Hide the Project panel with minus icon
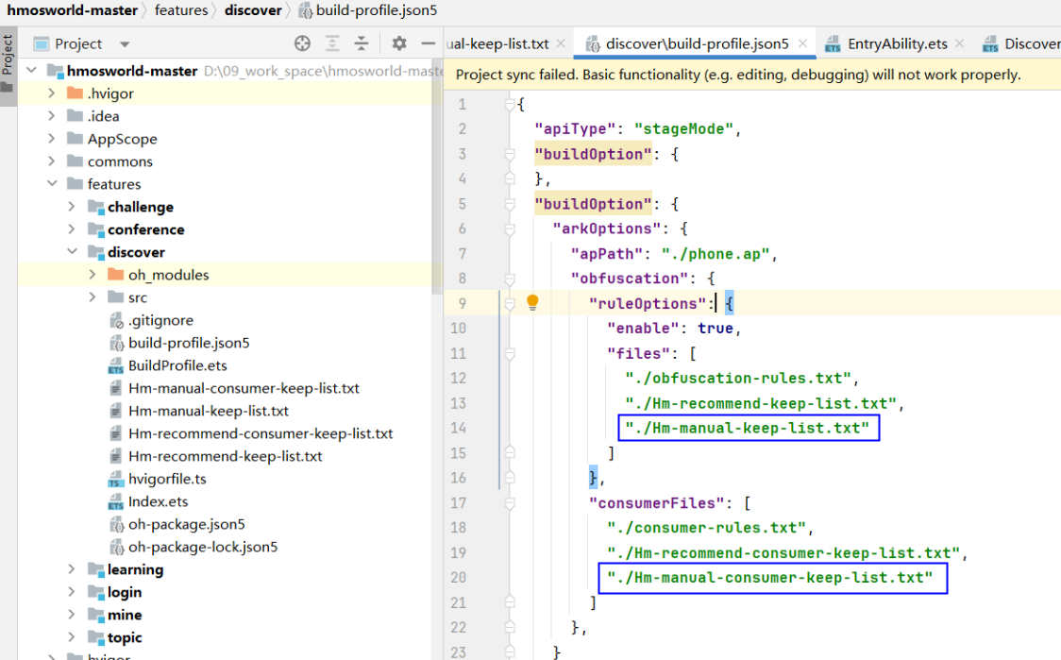 click(428, 43)
